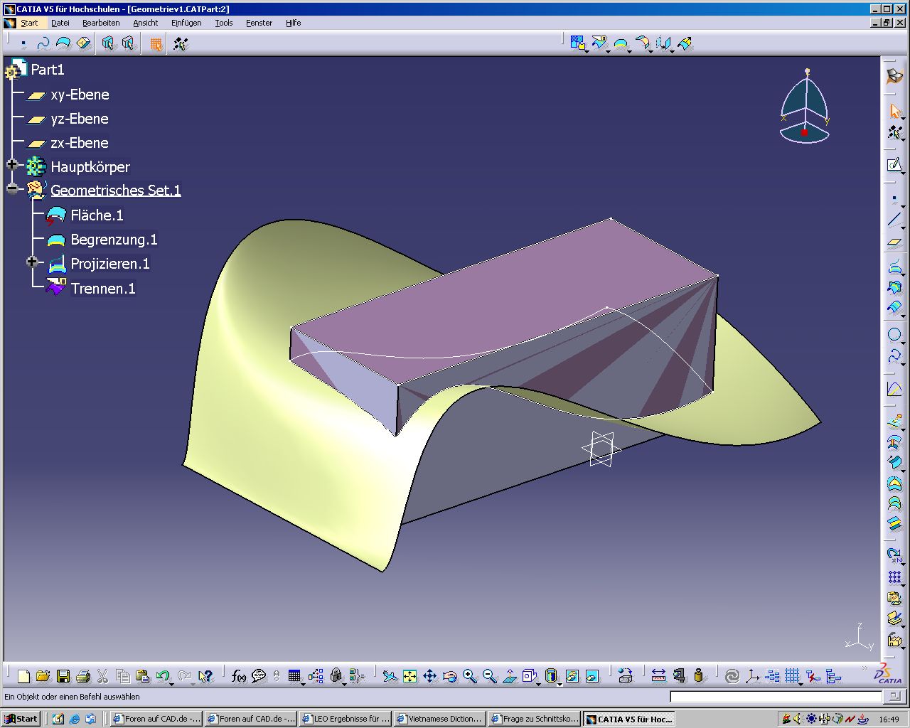This screenshot has width=910, height=728.
Task: Expand the Hauptkörper tree node
Action: (x=11, y=165)
